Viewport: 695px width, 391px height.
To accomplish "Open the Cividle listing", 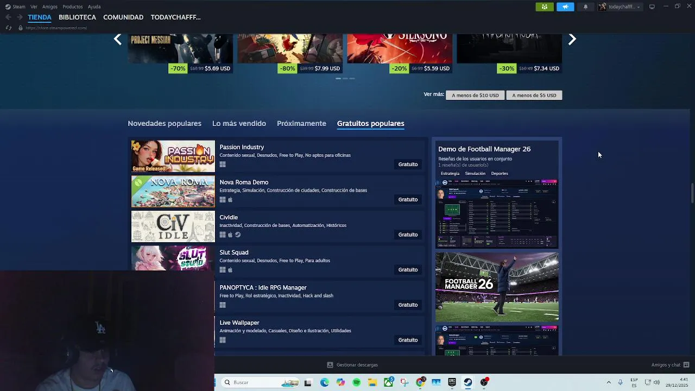I will click(277, 226).
